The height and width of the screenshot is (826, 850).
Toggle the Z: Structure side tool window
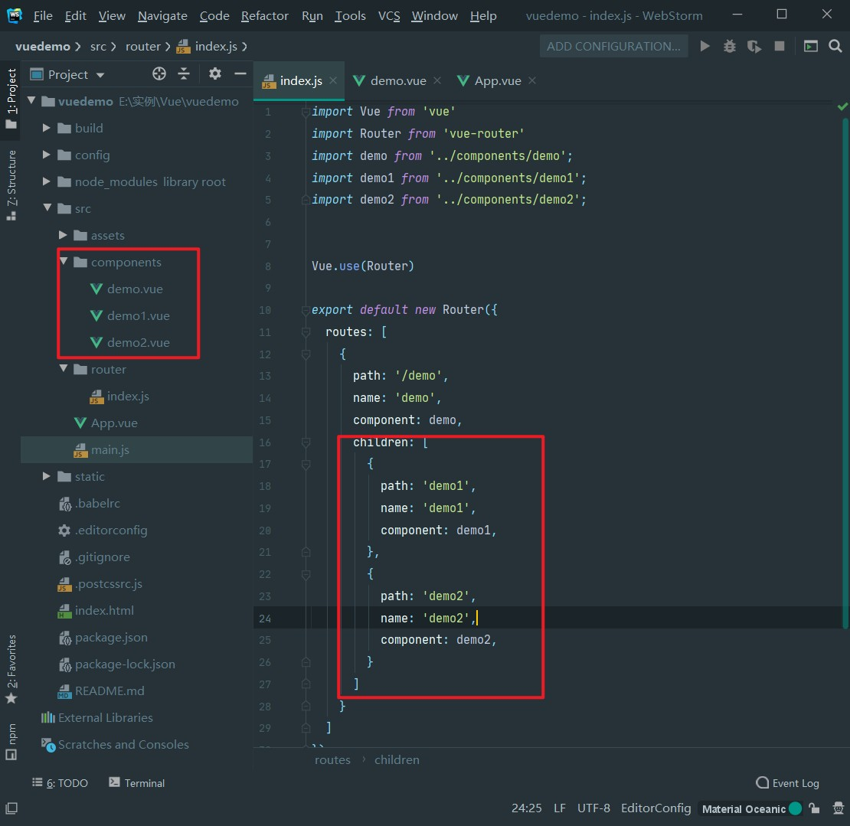[x=11, y=184]
